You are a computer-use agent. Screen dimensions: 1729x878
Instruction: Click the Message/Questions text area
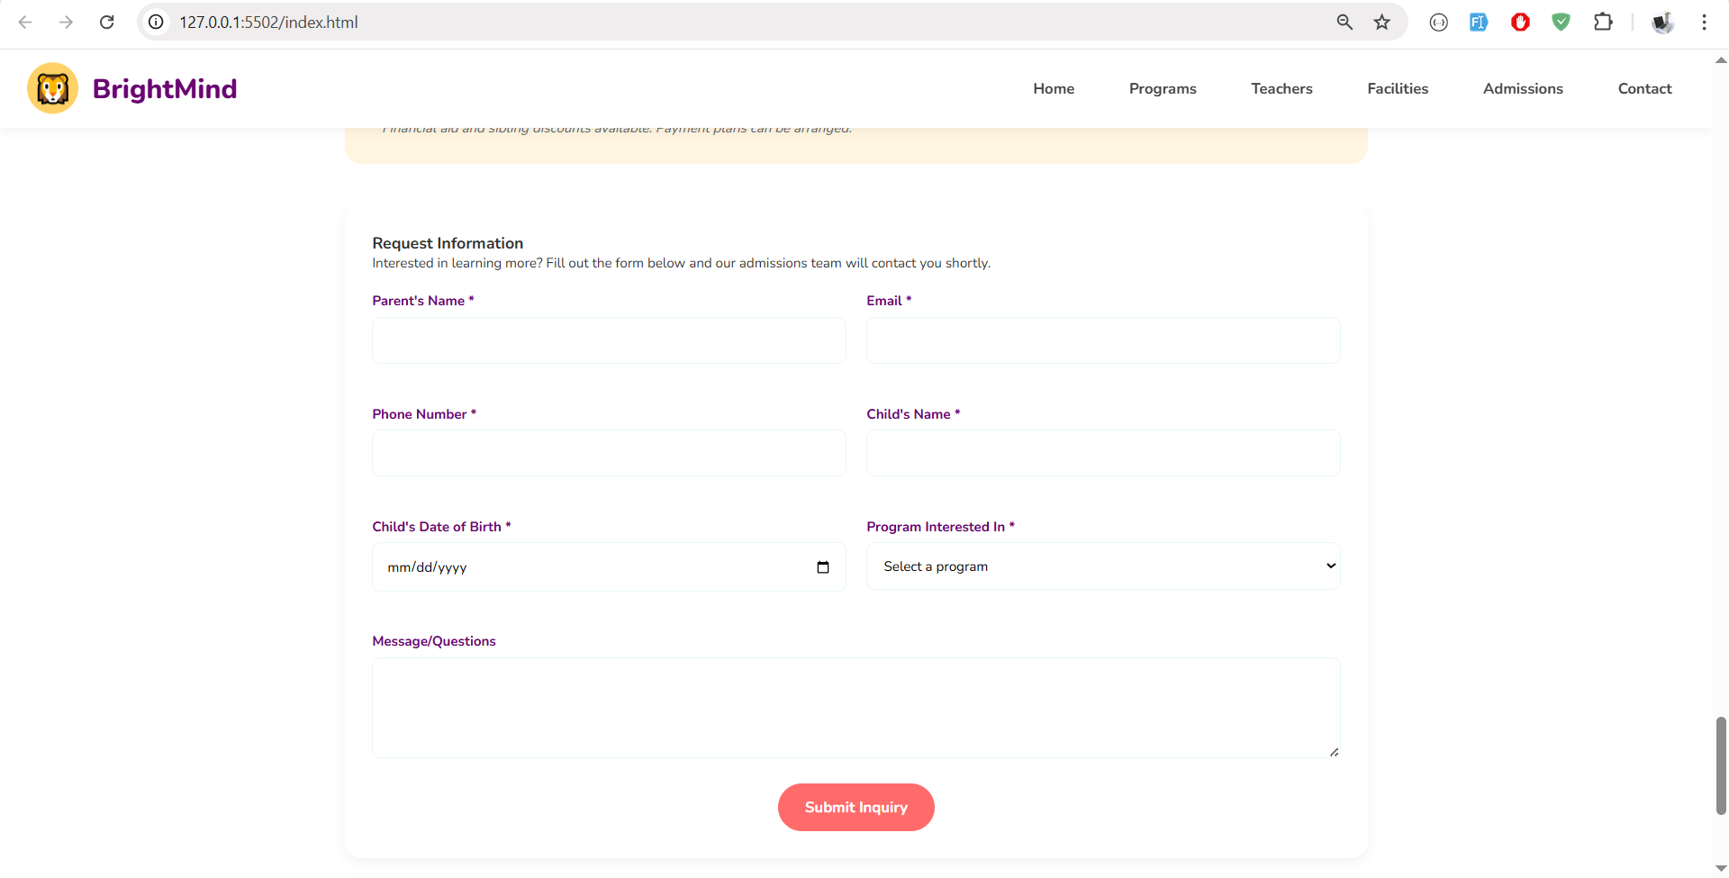[855, 708]
